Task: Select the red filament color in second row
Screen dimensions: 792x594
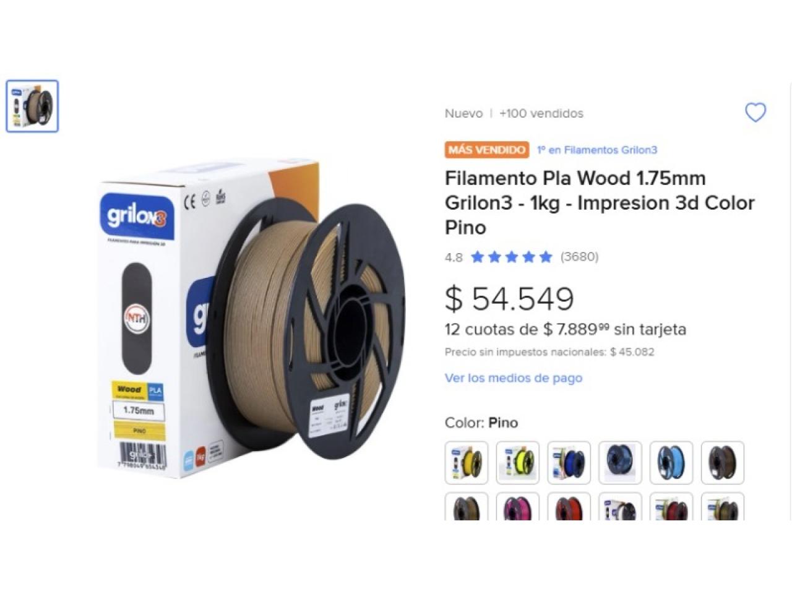Action: (x=569, y=506)
